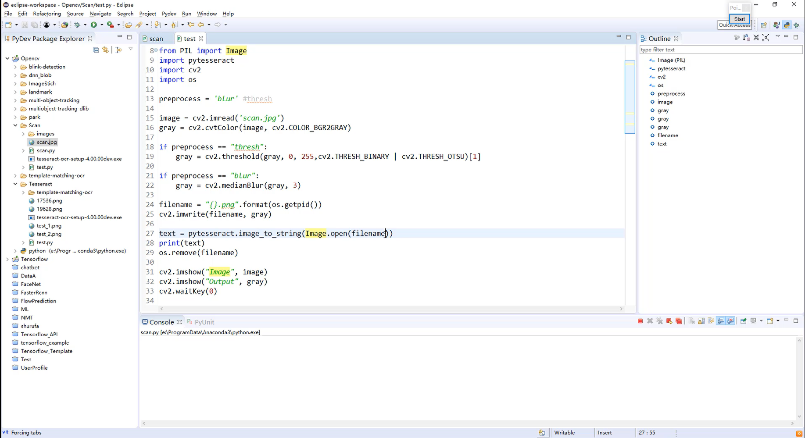
Task: Click the Open Type folder icon
Action: click(x=129, y=25)
